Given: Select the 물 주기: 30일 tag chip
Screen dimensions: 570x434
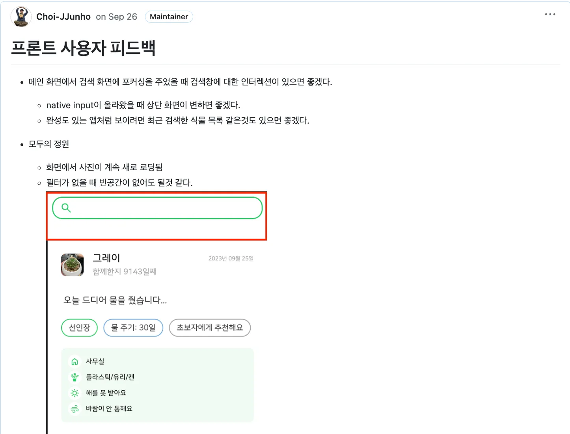Looking at the screenshot, I should click(133, 328).
